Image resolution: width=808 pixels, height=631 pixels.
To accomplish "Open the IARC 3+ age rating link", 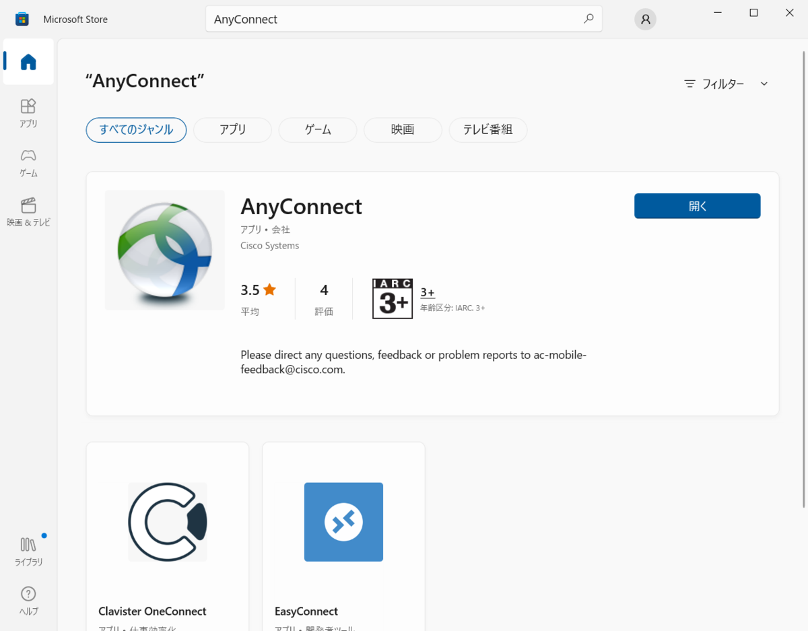I will point(427,292).
